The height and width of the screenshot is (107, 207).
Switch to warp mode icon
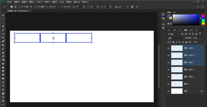click(127, 7)
